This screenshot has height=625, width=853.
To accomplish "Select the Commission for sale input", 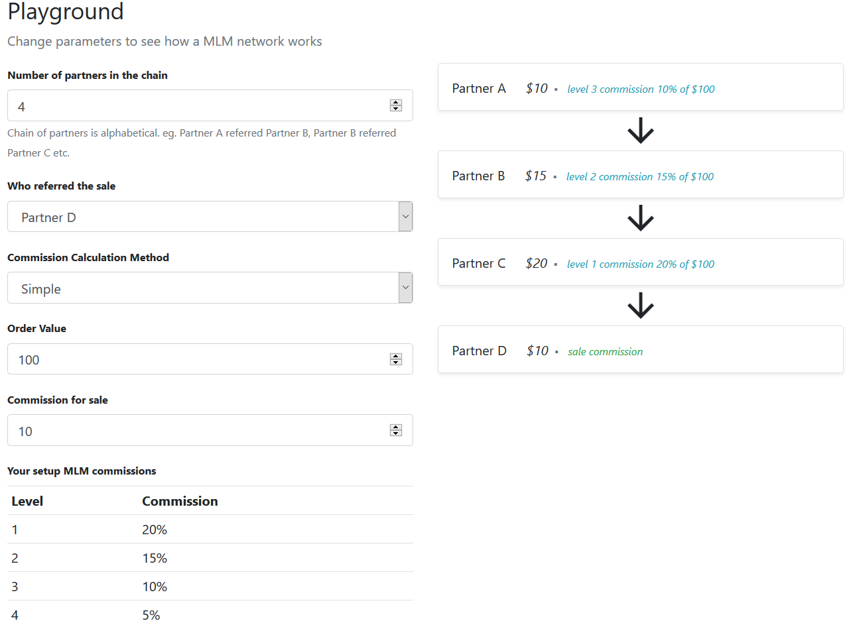I will 199,431.
